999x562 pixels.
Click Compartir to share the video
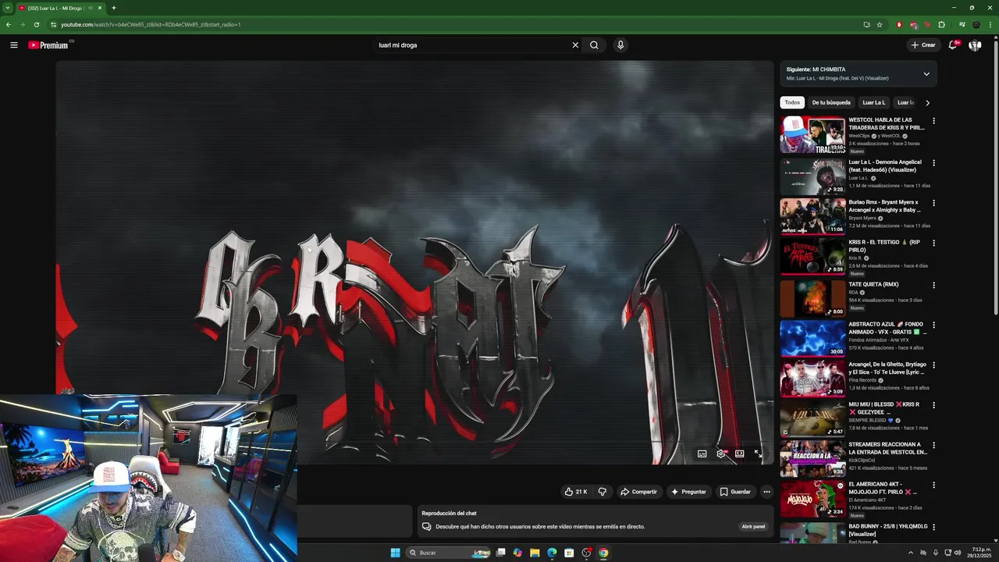638,492
